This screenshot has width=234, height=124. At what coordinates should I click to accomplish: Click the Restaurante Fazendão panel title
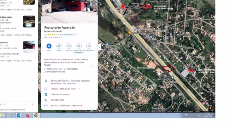tap(59, 28)
